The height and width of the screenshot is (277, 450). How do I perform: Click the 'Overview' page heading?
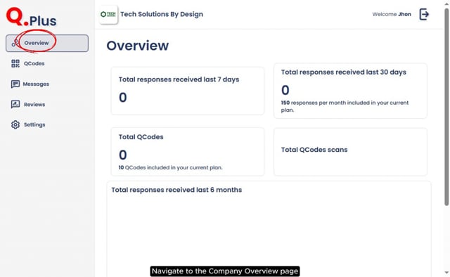(138, 46)
